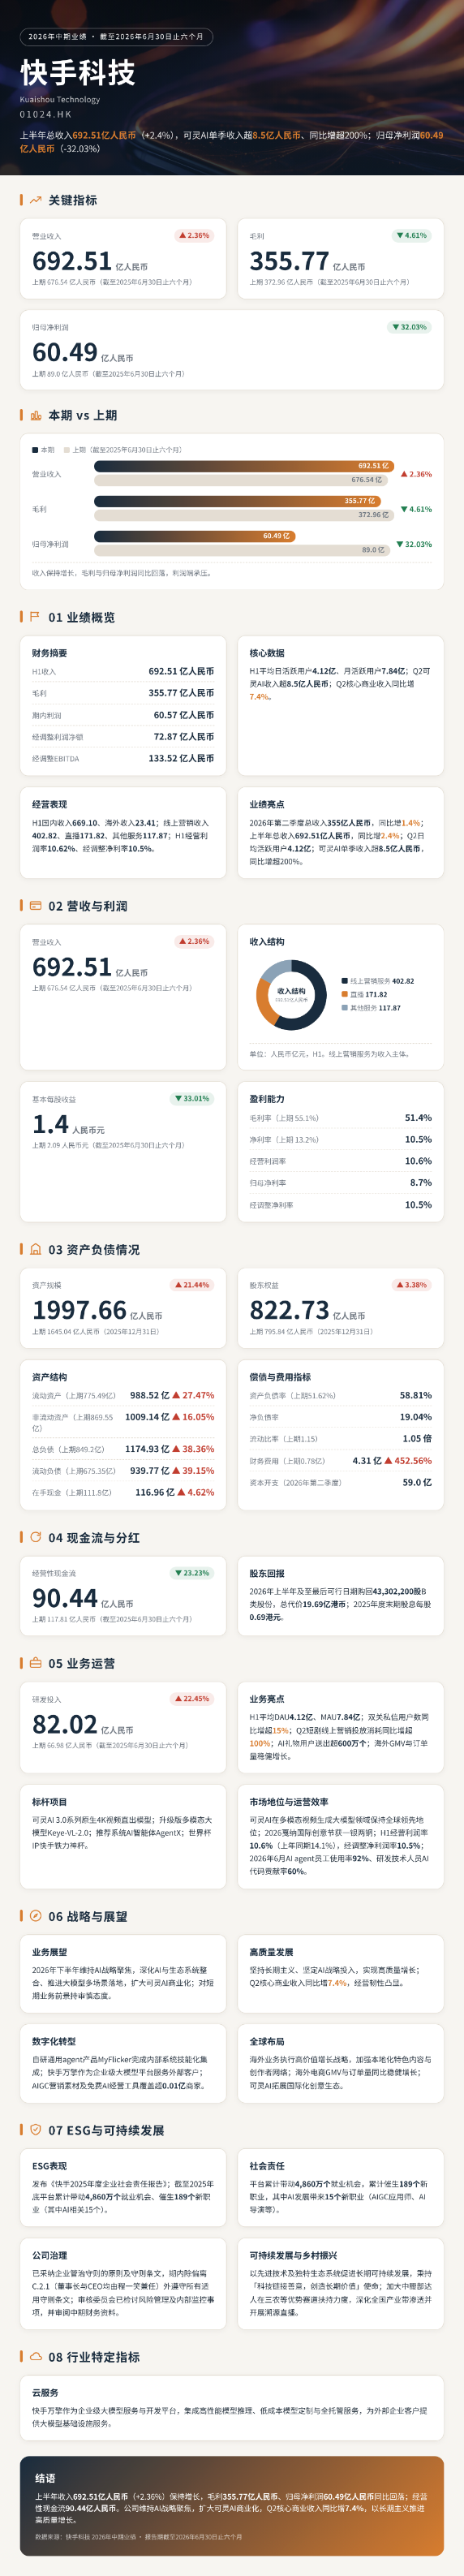Click the card icon beside 02 营收与利润

36,906
